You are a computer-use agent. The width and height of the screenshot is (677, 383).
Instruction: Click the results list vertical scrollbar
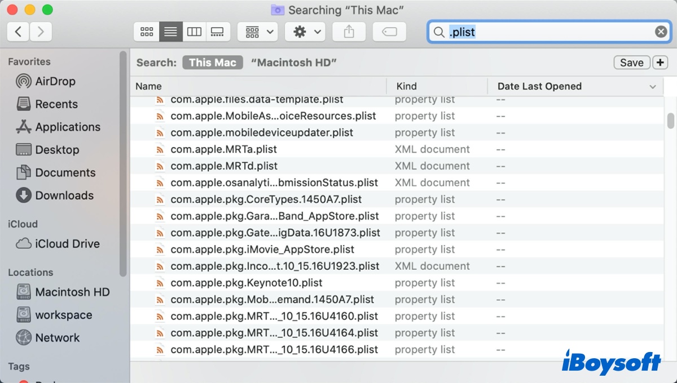coord(671,121)
